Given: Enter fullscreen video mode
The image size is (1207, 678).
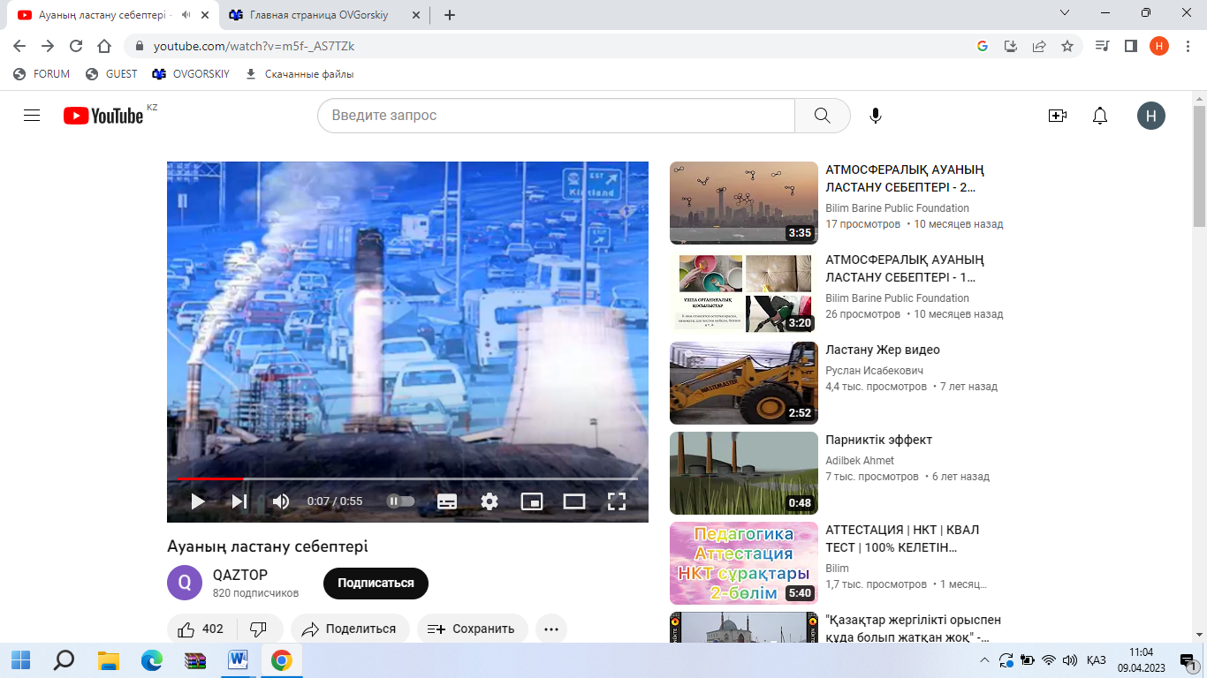Looking at the screenshot, I should coord(617,501).
